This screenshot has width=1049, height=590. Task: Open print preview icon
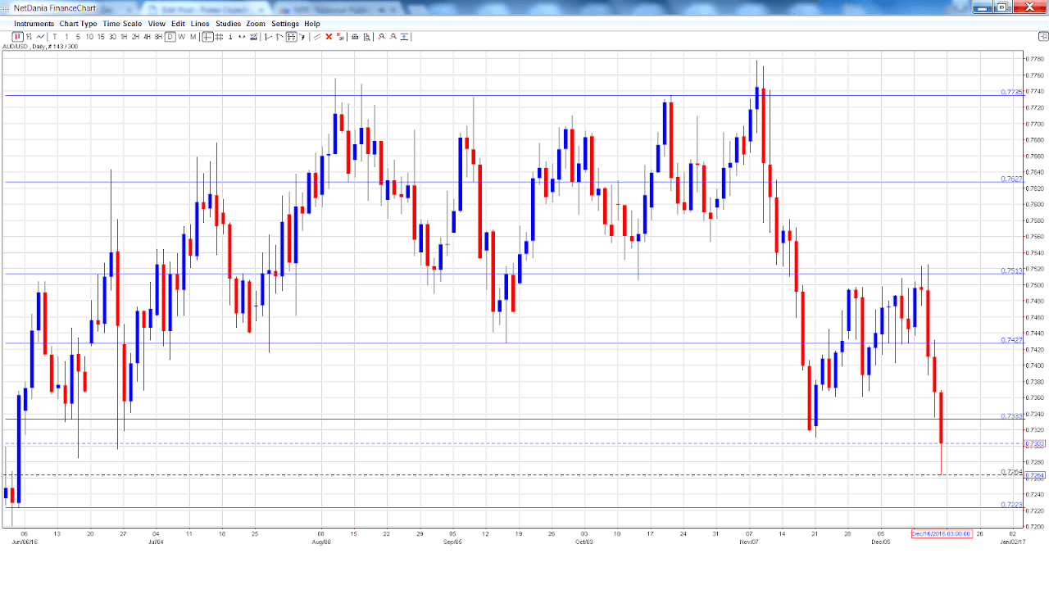(366, 37)
